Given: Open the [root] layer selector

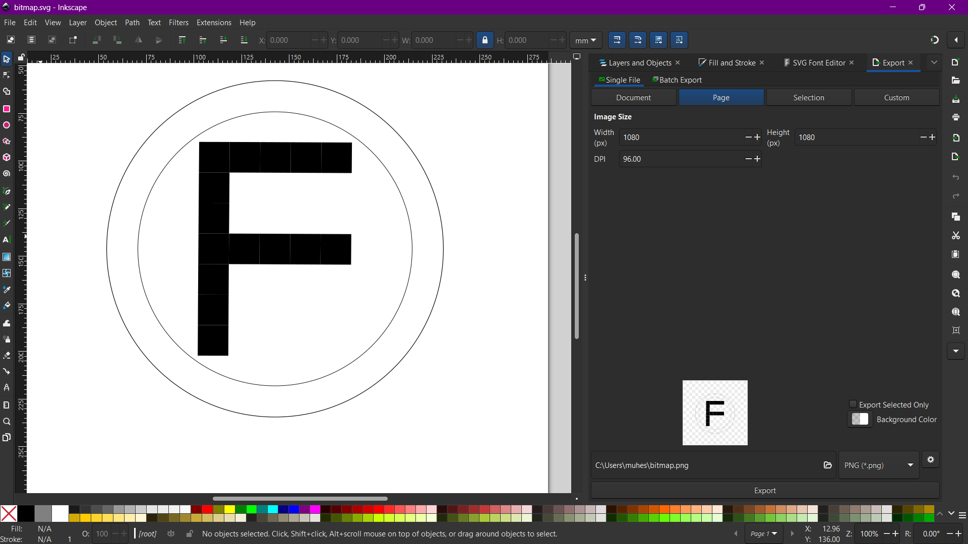Looking at the screenshot, I should (148, 534).
